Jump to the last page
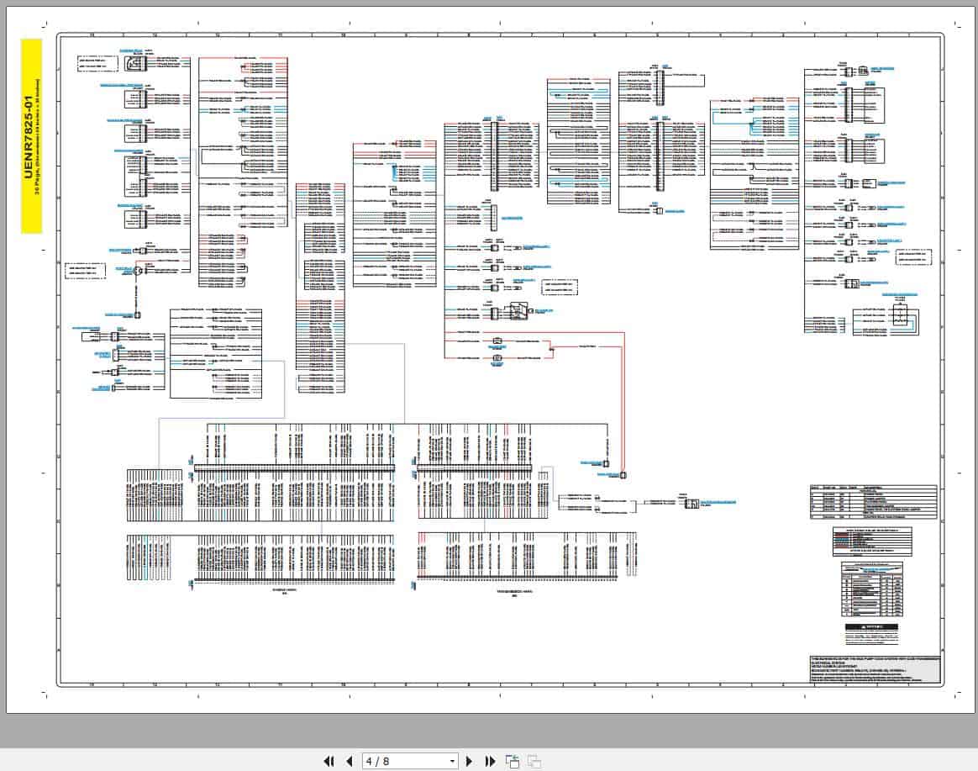 (x=490, y=761)
